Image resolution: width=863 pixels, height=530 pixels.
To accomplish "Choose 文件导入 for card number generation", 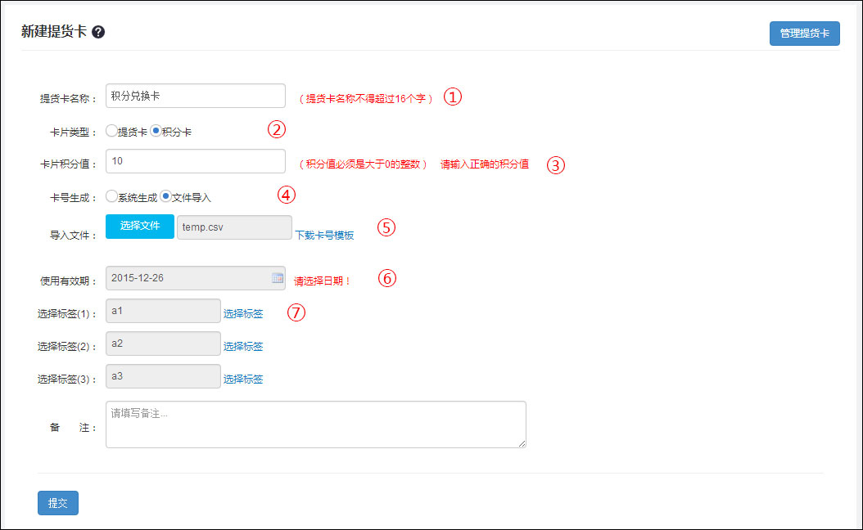I will (x=165, y=196).
